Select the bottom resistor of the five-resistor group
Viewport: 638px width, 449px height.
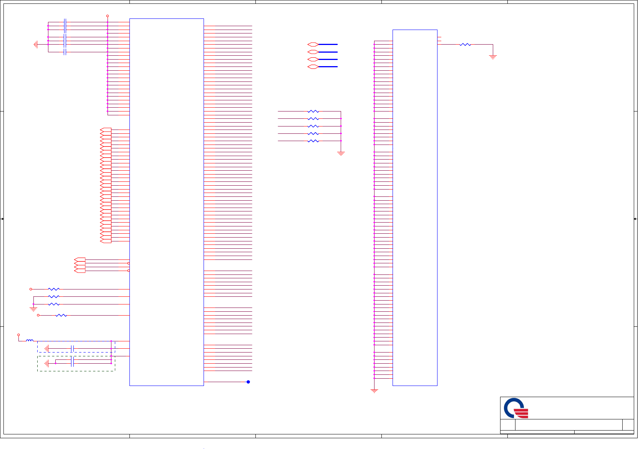313,141
